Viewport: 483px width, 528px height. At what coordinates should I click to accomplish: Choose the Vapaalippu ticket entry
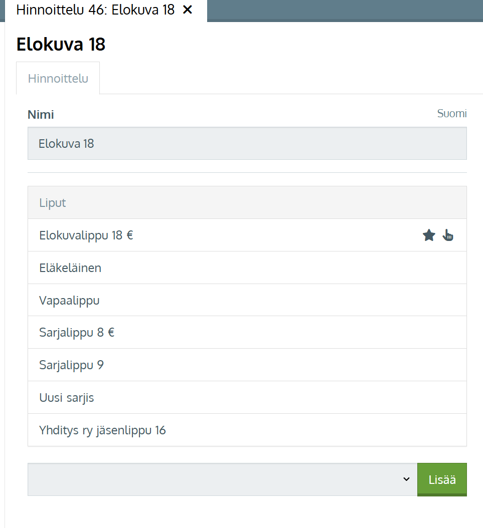click(69, 300)
